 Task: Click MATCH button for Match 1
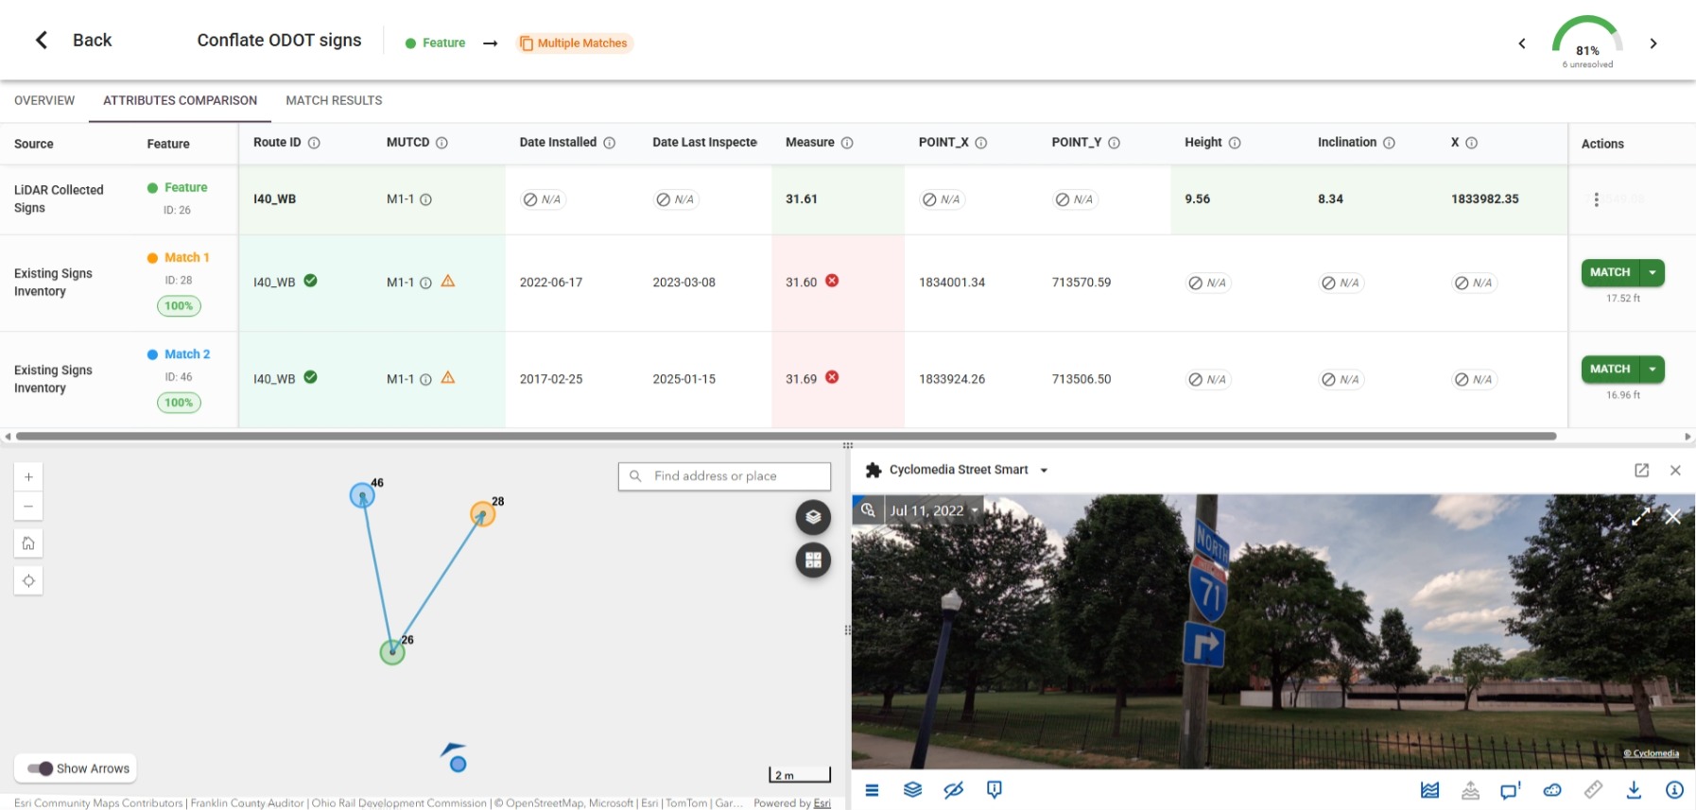(1611, 272)
